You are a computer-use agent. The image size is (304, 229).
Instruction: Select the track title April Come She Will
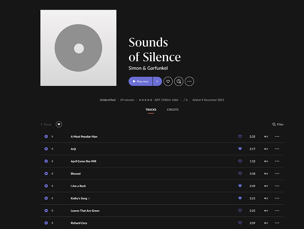[83, 161]
